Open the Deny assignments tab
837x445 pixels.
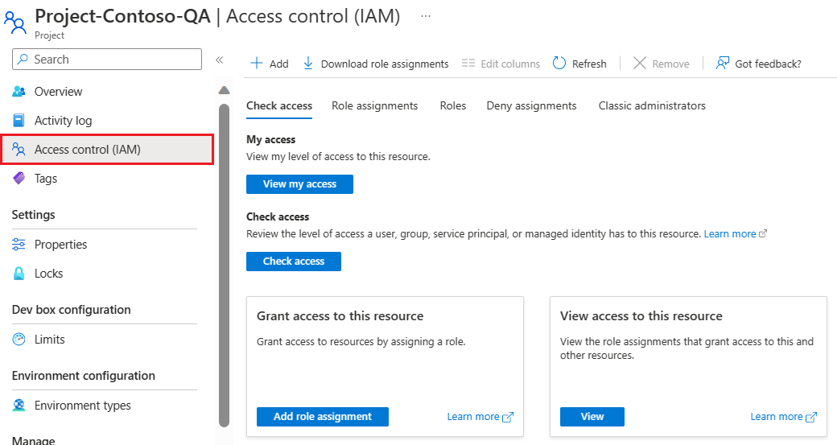531,105
